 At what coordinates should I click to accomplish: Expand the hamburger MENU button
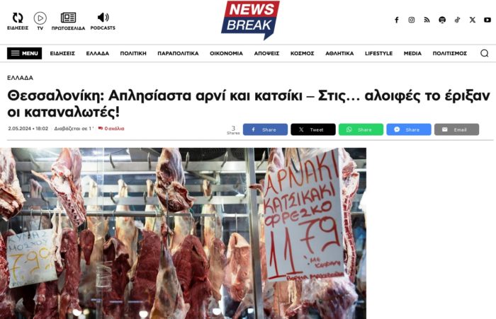click(24, 53)
